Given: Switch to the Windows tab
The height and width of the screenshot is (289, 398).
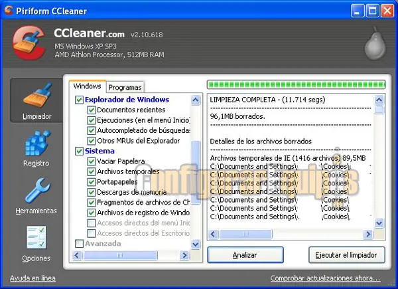Looking at the screenshot, I should (x=87, y=86).
